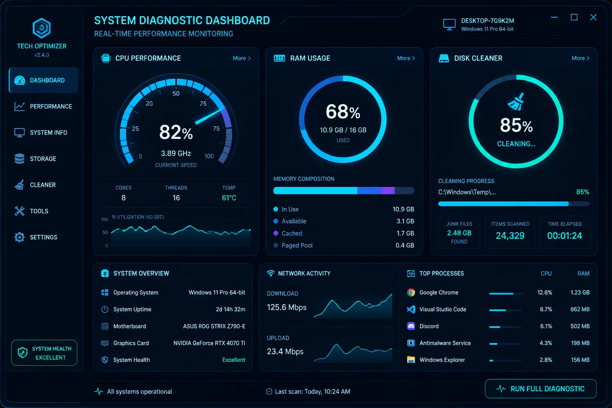612x408 pixels.
Task: Open the Dashboard sidebar item
Action: tap(43, 80)
